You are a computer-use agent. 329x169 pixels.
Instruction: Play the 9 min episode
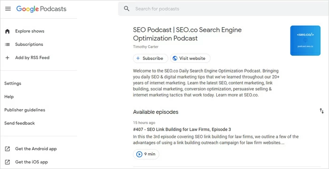(146, 154)
